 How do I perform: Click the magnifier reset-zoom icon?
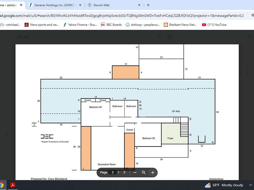pos(144,173)
